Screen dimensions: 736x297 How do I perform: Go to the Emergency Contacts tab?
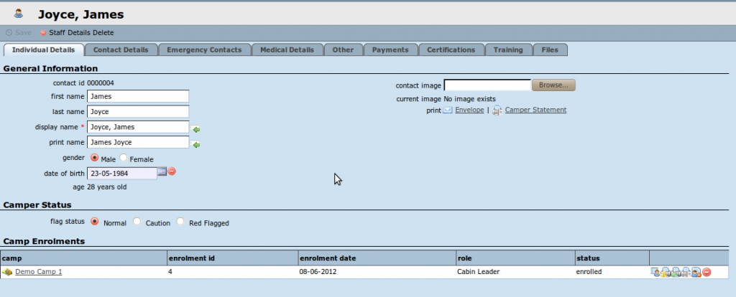205,49
